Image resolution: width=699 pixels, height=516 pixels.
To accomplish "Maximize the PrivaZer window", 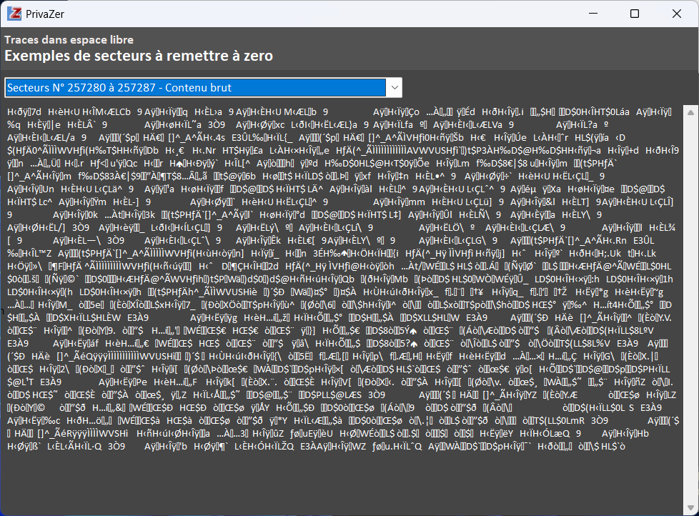I will click(634, 14).
